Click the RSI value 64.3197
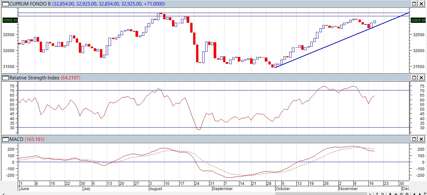 (x=70, y=77)
